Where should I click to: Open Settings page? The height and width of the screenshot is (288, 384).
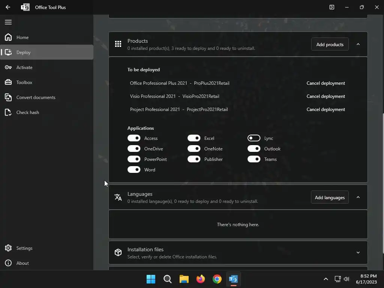click(x=46, y=248)
